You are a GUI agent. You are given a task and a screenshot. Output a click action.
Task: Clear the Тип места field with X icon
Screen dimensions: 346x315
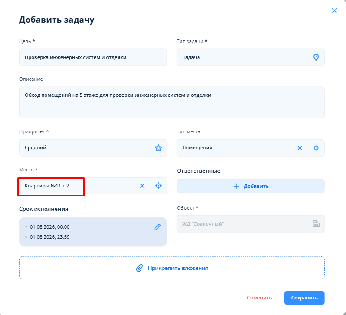300,148
